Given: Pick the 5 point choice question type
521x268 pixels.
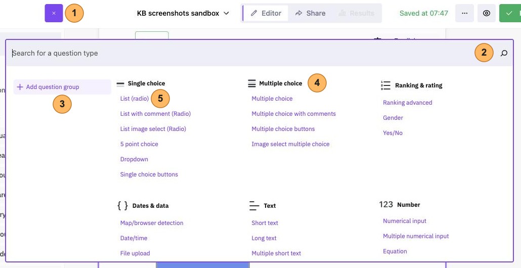Looking at the screenshot, I should (x=139, y=144).
